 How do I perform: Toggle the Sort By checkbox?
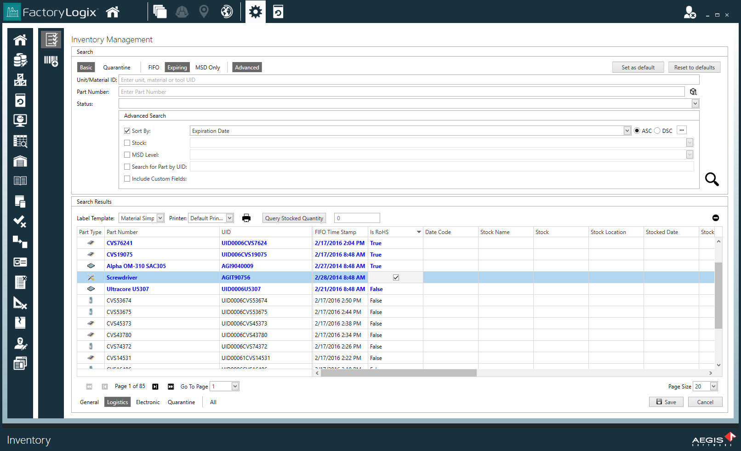[127, 131]
